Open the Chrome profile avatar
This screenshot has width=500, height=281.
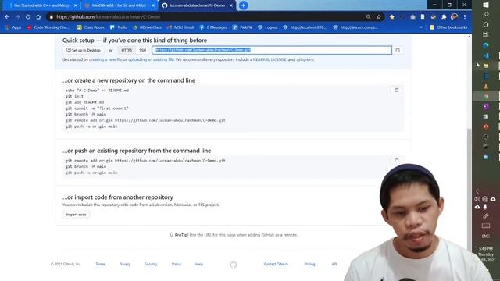click(455, 16)
